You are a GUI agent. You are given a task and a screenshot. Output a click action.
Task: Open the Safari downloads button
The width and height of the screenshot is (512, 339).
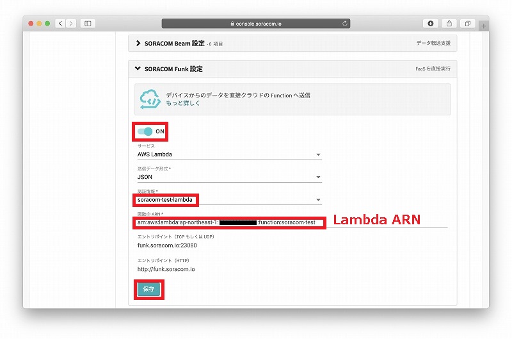click(x=430, y=24)
